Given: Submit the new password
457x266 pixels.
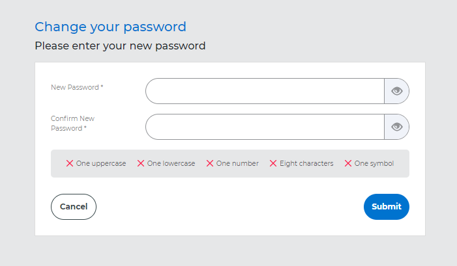Looking at the screenshot, I should (387, 207).
